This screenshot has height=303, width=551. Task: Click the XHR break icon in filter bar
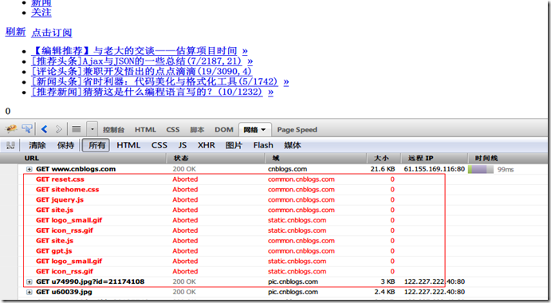coord(10,145)
